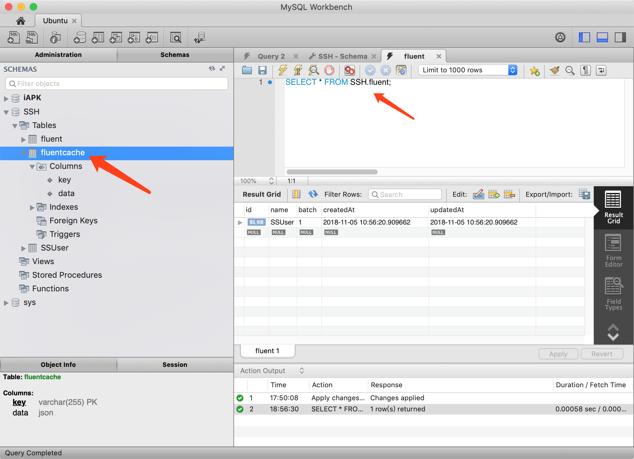Expand the iAPK schema tree node

pos(6,98)
